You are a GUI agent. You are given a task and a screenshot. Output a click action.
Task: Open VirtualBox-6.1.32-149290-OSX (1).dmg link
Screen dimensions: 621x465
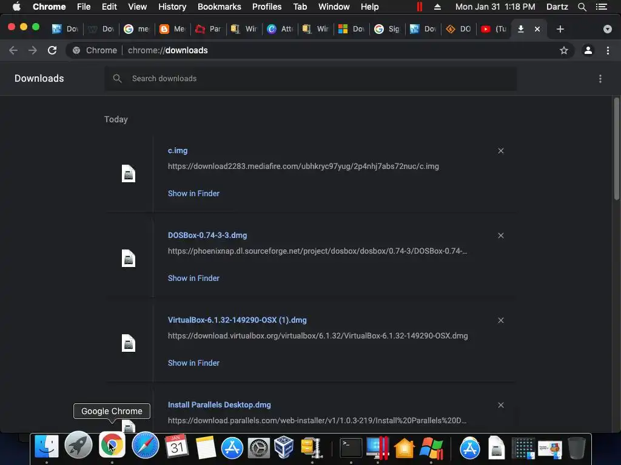pos(237,320)
